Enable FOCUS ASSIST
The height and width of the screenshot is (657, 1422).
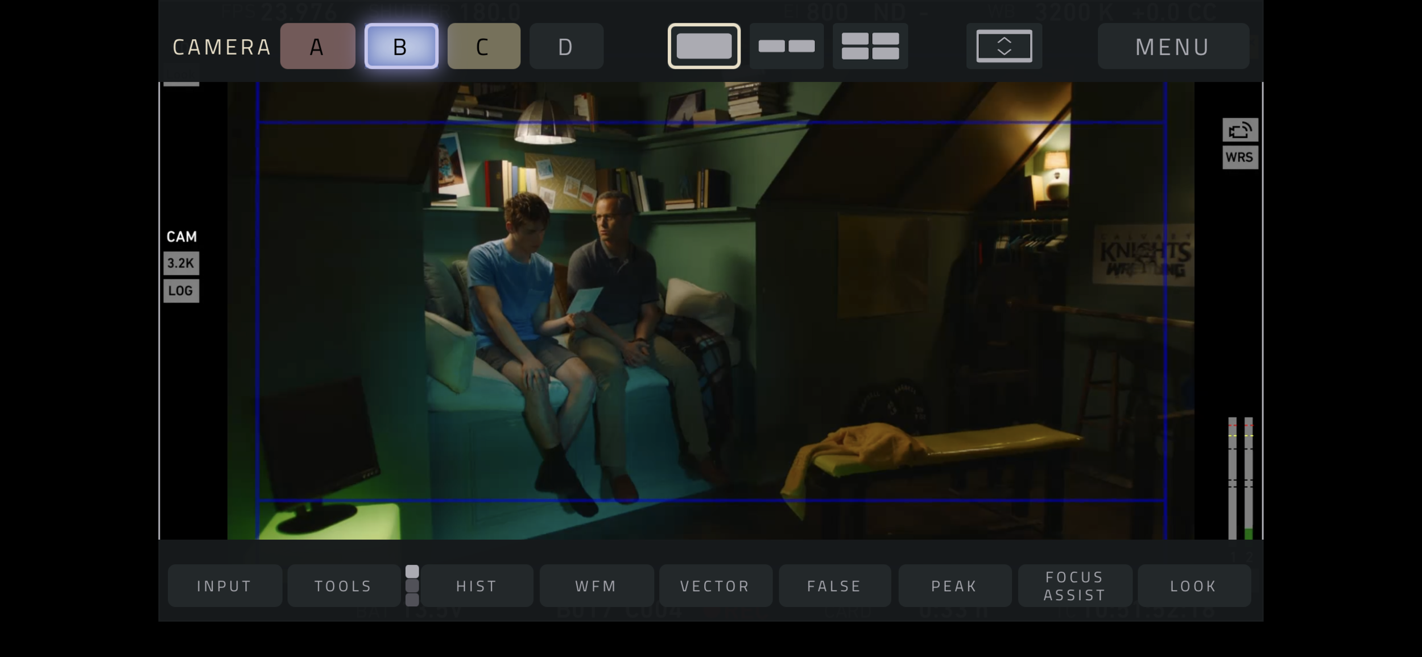tap(1075, 586)
